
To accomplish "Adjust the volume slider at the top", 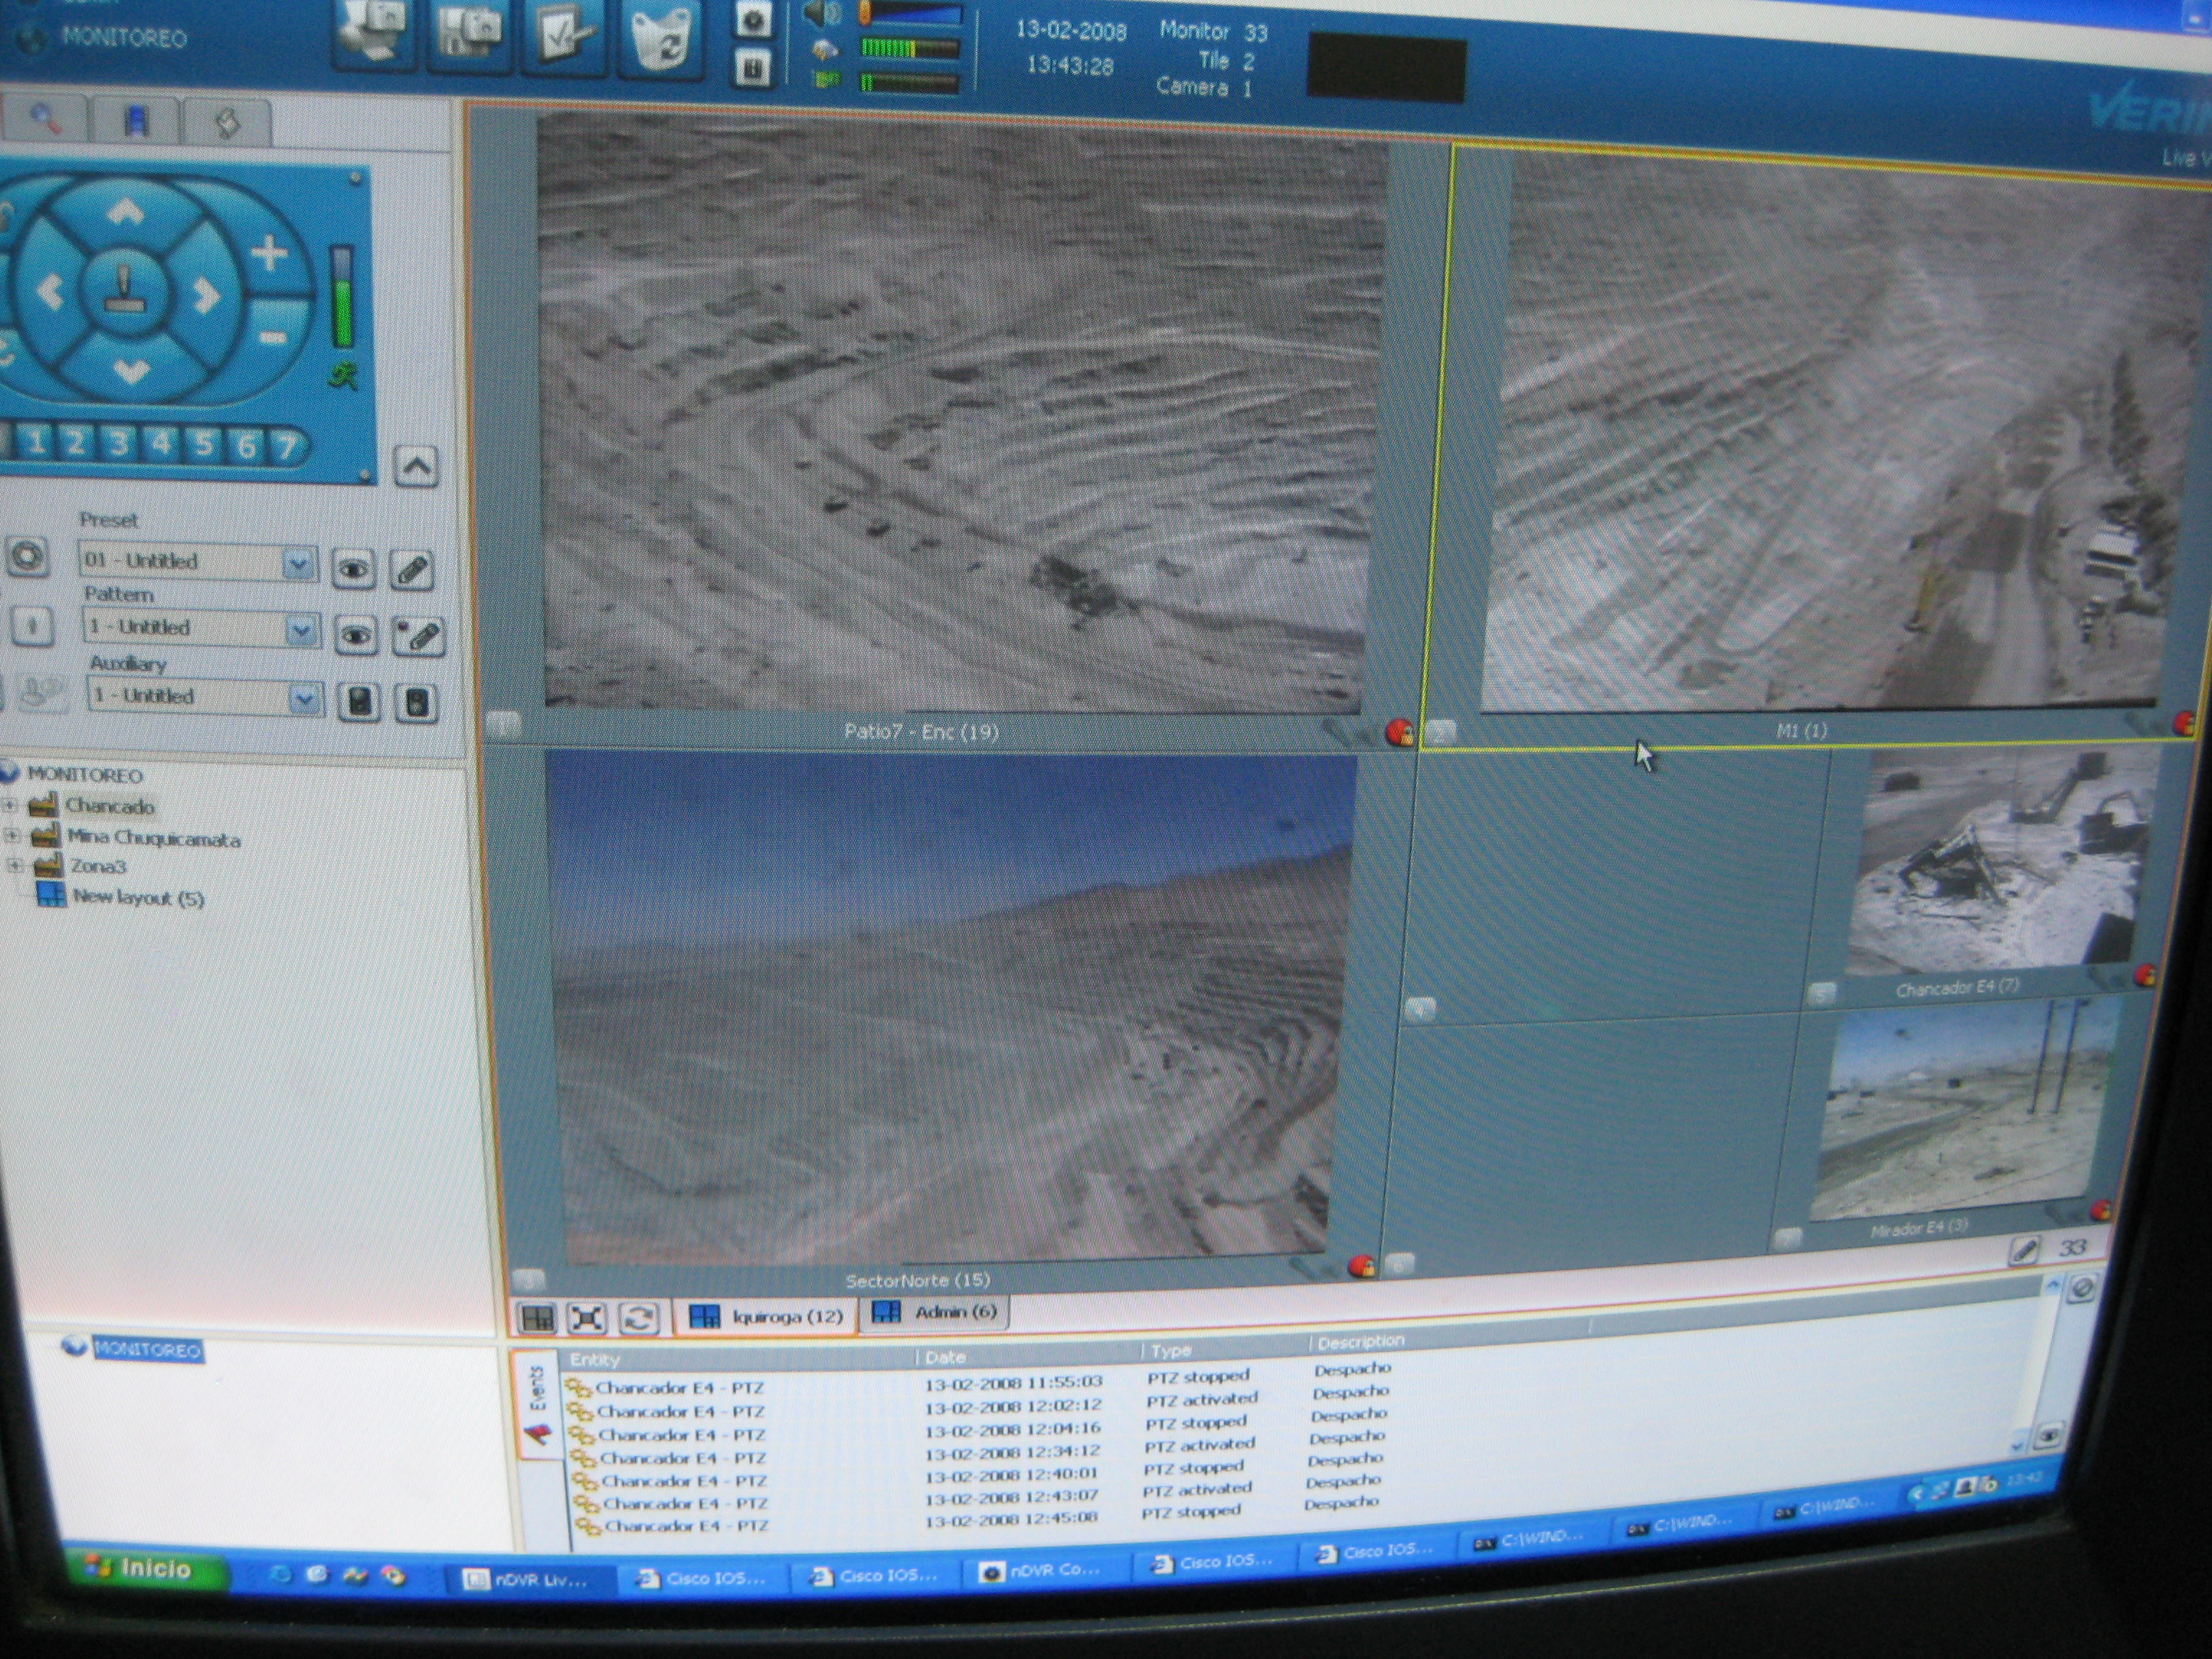I will point(910,14).
